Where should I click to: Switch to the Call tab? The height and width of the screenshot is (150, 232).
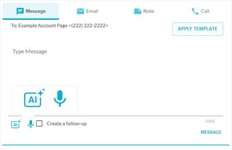(200, 11)
